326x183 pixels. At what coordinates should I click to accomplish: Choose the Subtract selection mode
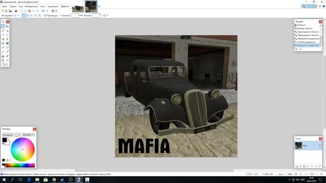coord(32,15)
